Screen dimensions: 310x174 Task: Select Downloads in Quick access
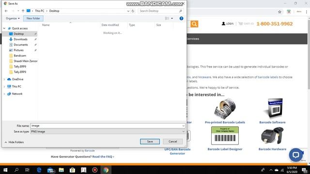[x=20, y=39]
